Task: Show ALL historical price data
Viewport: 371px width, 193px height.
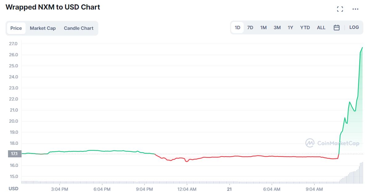Action: click(x=321, y=28)
